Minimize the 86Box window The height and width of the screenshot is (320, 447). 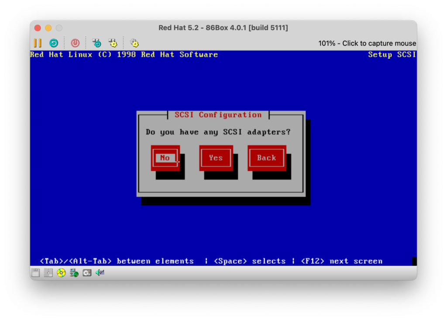[x=48, y=28]
